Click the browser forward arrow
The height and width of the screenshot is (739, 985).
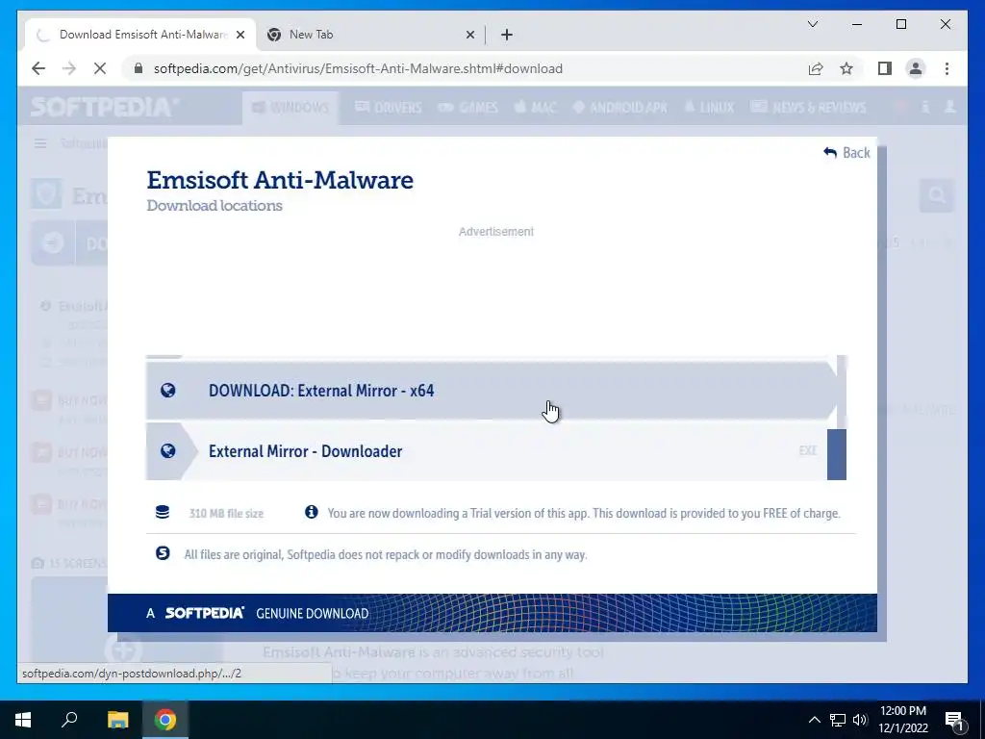coord(69,68)
